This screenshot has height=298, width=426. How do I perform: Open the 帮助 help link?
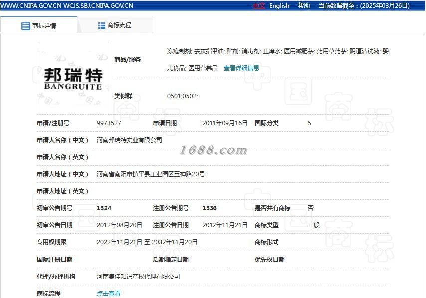click(x=304, y=5)
